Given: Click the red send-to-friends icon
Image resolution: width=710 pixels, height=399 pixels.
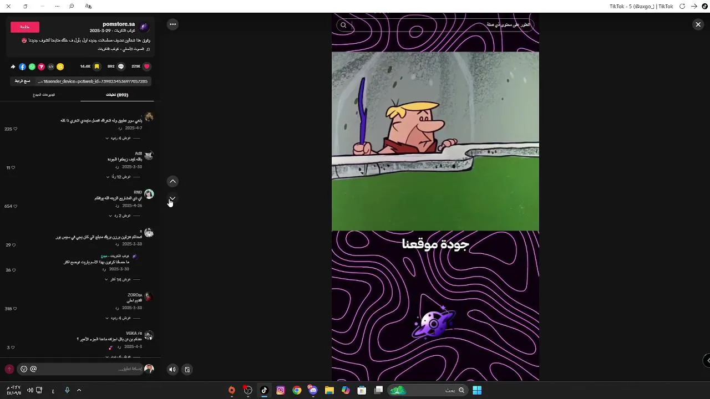Looking at the screenshot, I should coord(41,66).
